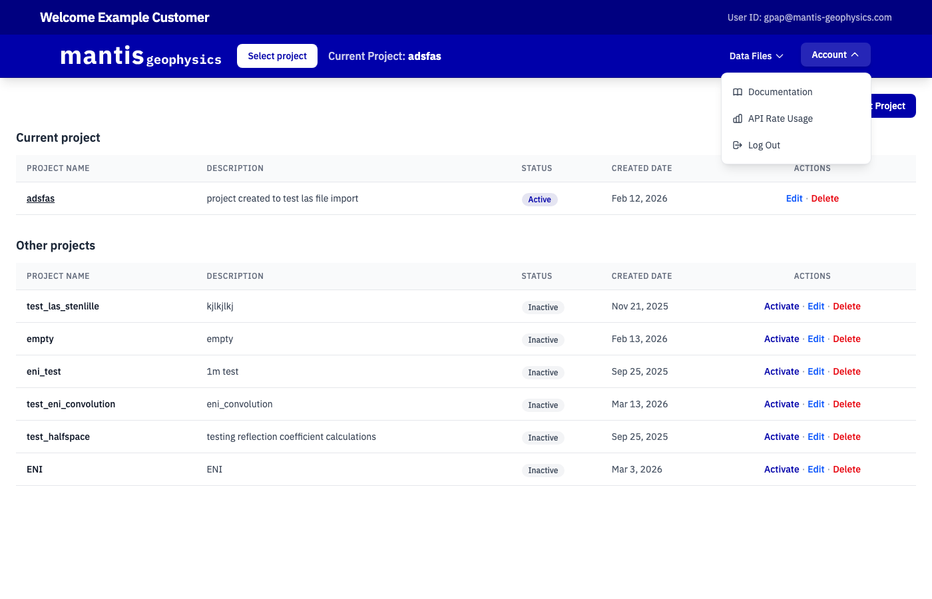The image size is (932, 599).
Task: Click the Inactive badge in test_las_stenlille row
Action: pos(543,307)
